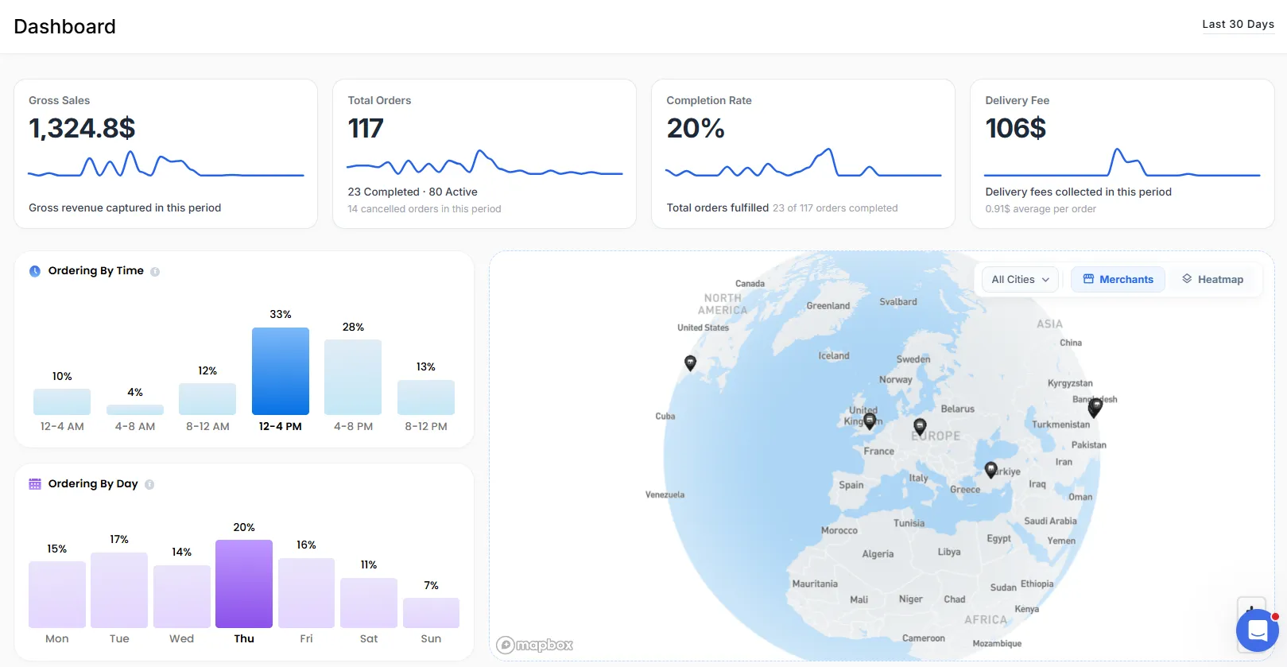Click the Ordering By Time info icon
This screenshot has width=1287, height=667.
coord(155,271)
